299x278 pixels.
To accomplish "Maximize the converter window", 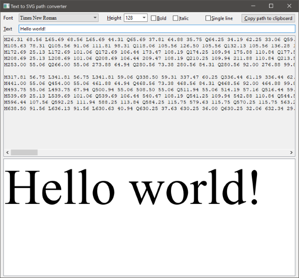I will 271,6.
